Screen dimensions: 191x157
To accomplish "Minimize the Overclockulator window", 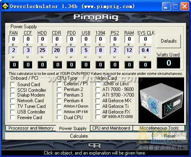I will click(x=166, y=6).
